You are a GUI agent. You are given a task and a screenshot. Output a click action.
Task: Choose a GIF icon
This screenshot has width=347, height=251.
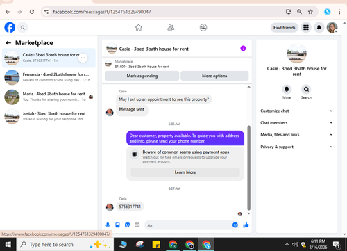137,225
